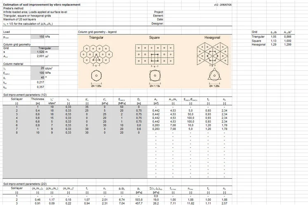Select the layer 2 column diameter cell 0,75
Image resolution: width=308 pixels, height=205 pixels.
click(139, 111)
